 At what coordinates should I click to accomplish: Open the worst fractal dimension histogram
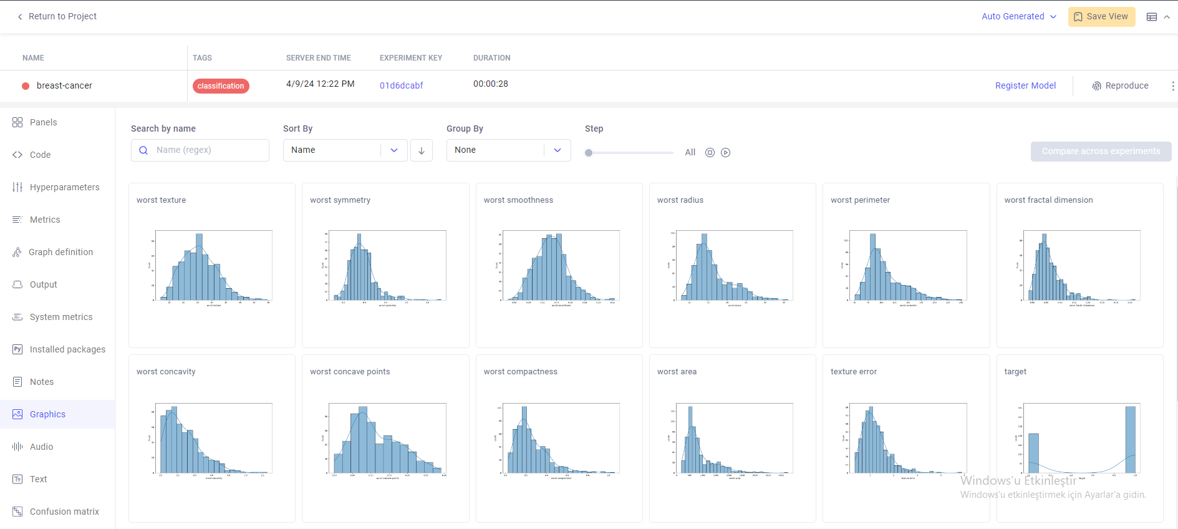[1080, 265]
